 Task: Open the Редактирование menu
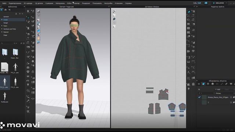(15, 3)
